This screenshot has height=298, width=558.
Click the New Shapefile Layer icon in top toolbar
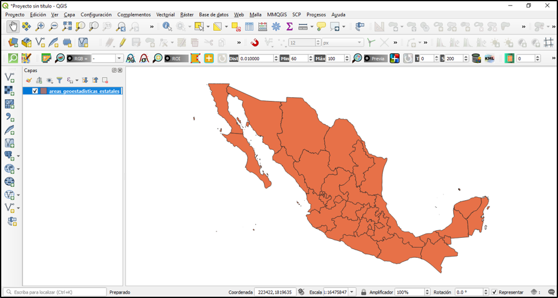click(x=40, y=43)
